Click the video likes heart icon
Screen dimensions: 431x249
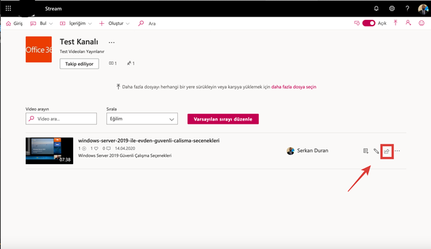[x=96, y=148]
